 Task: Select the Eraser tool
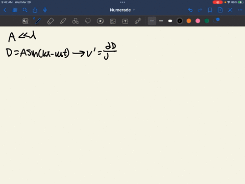[x=50, y=21]
